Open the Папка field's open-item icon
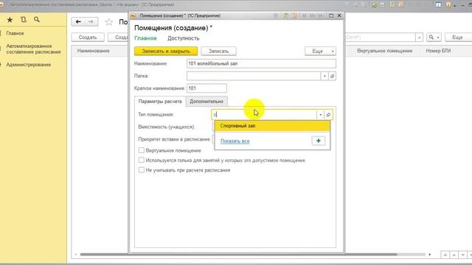The image size is (472, 265). 333,77
